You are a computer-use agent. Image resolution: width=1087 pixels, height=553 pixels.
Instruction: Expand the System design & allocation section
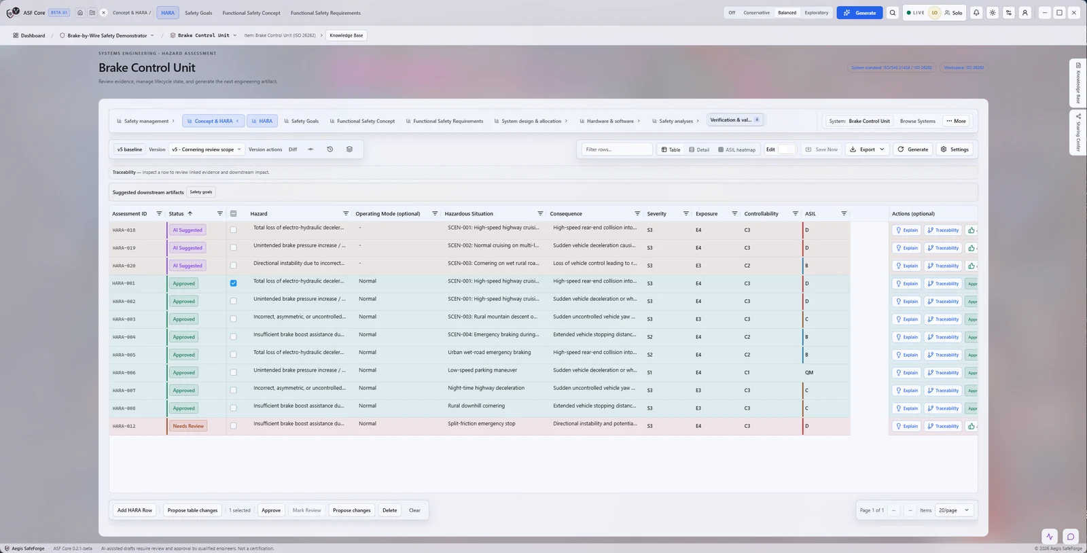(x=531, y=121)
